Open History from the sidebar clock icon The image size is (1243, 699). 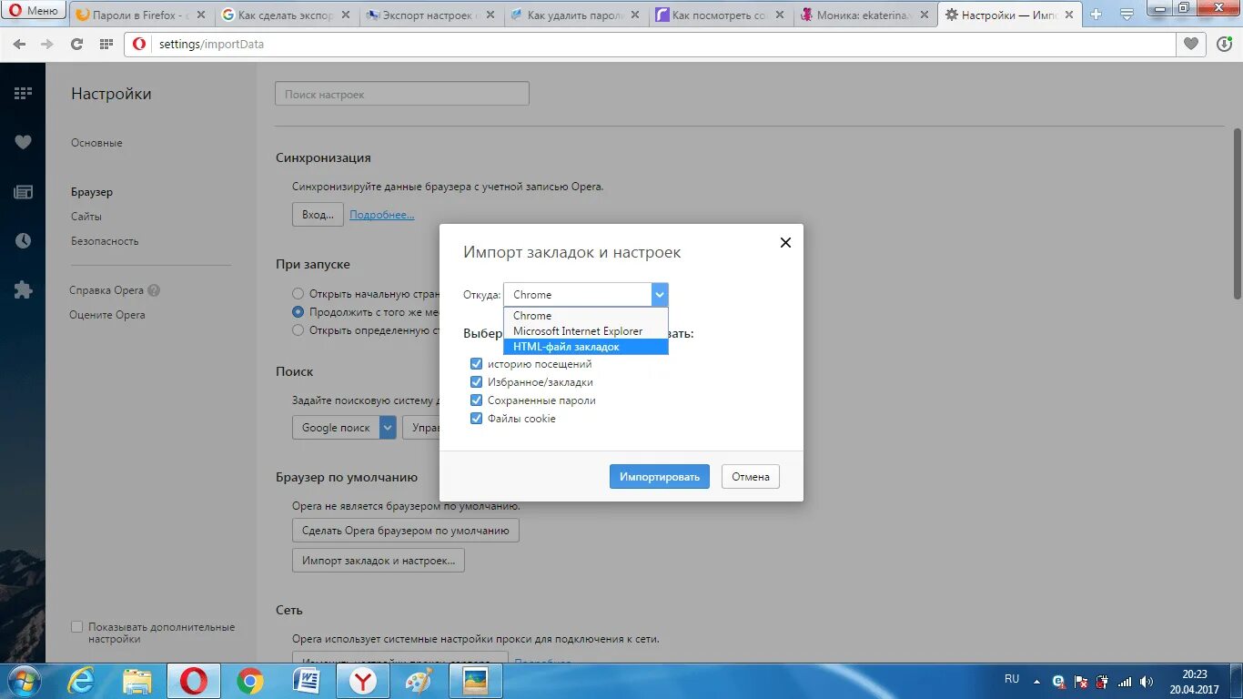[23, 240]
